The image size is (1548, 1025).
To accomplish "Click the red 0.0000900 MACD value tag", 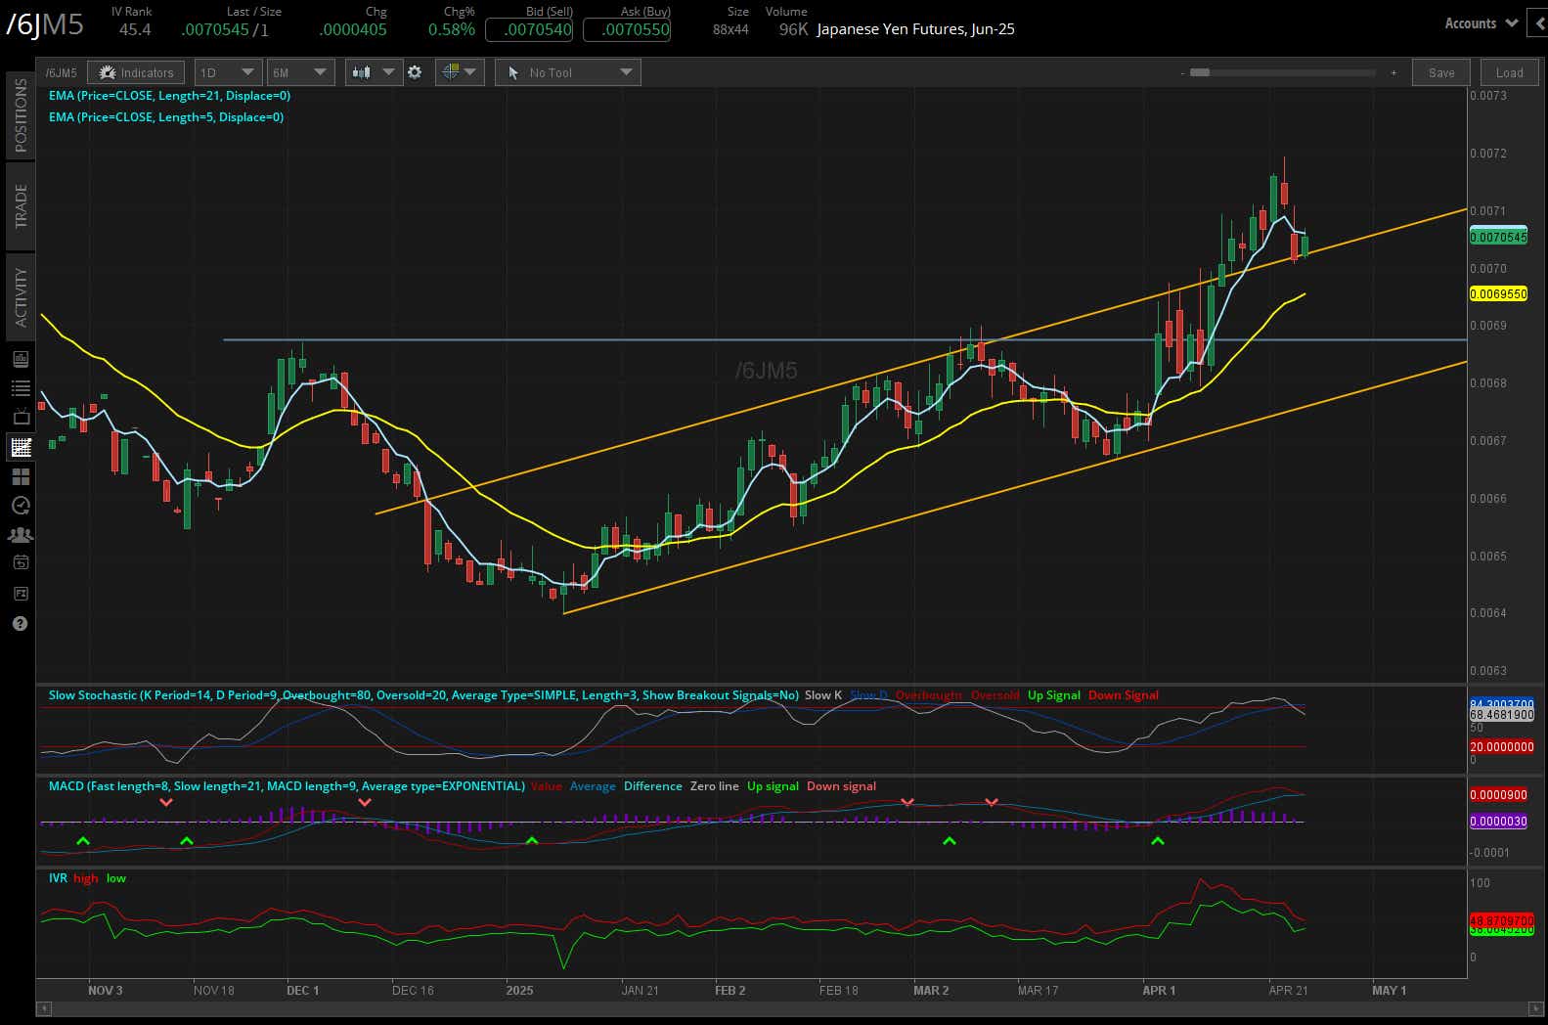I will coord(1498,795).
